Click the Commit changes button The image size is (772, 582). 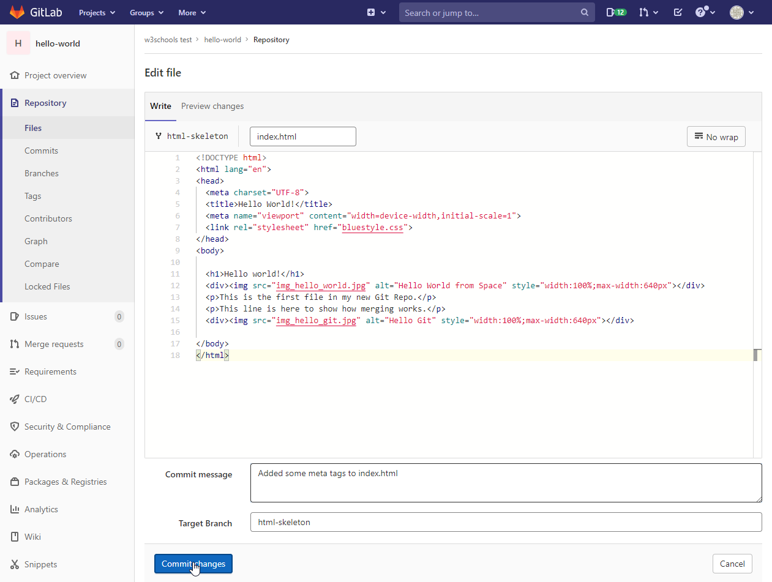(x=193, y=564)
